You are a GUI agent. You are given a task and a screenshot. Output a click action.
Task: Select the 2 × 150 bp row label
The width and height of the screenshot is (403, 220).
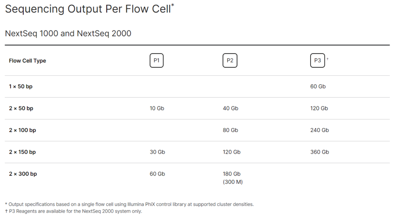tap(22, 152)
